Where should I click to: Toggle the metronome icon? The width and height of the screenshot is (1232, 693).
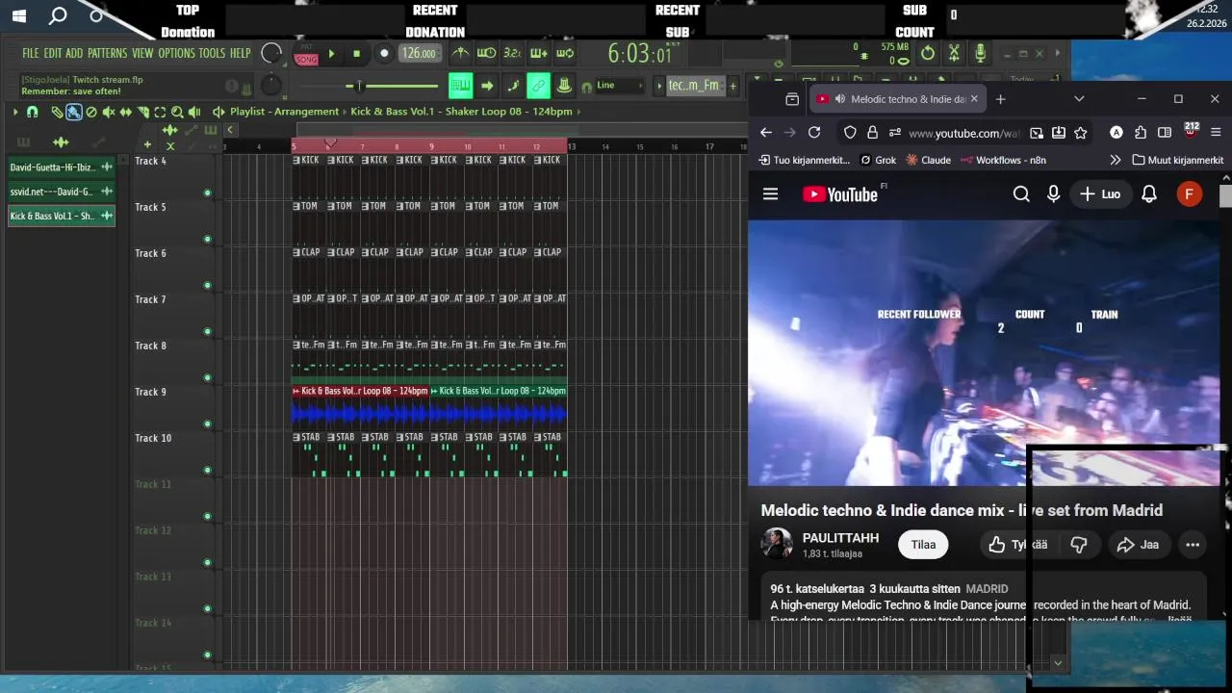pos(461,54)
